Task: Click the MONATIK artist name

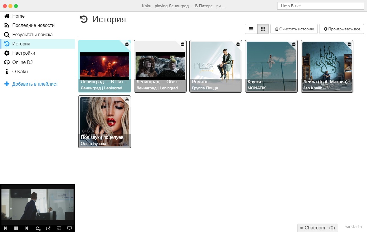Action: pos(257,88)
